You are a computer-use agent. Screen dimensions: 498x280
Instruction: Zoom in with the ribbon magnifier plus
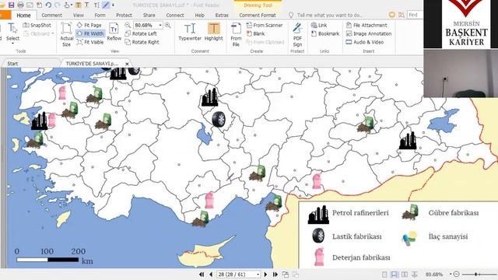pyautogui.click(x=168, y=25)
